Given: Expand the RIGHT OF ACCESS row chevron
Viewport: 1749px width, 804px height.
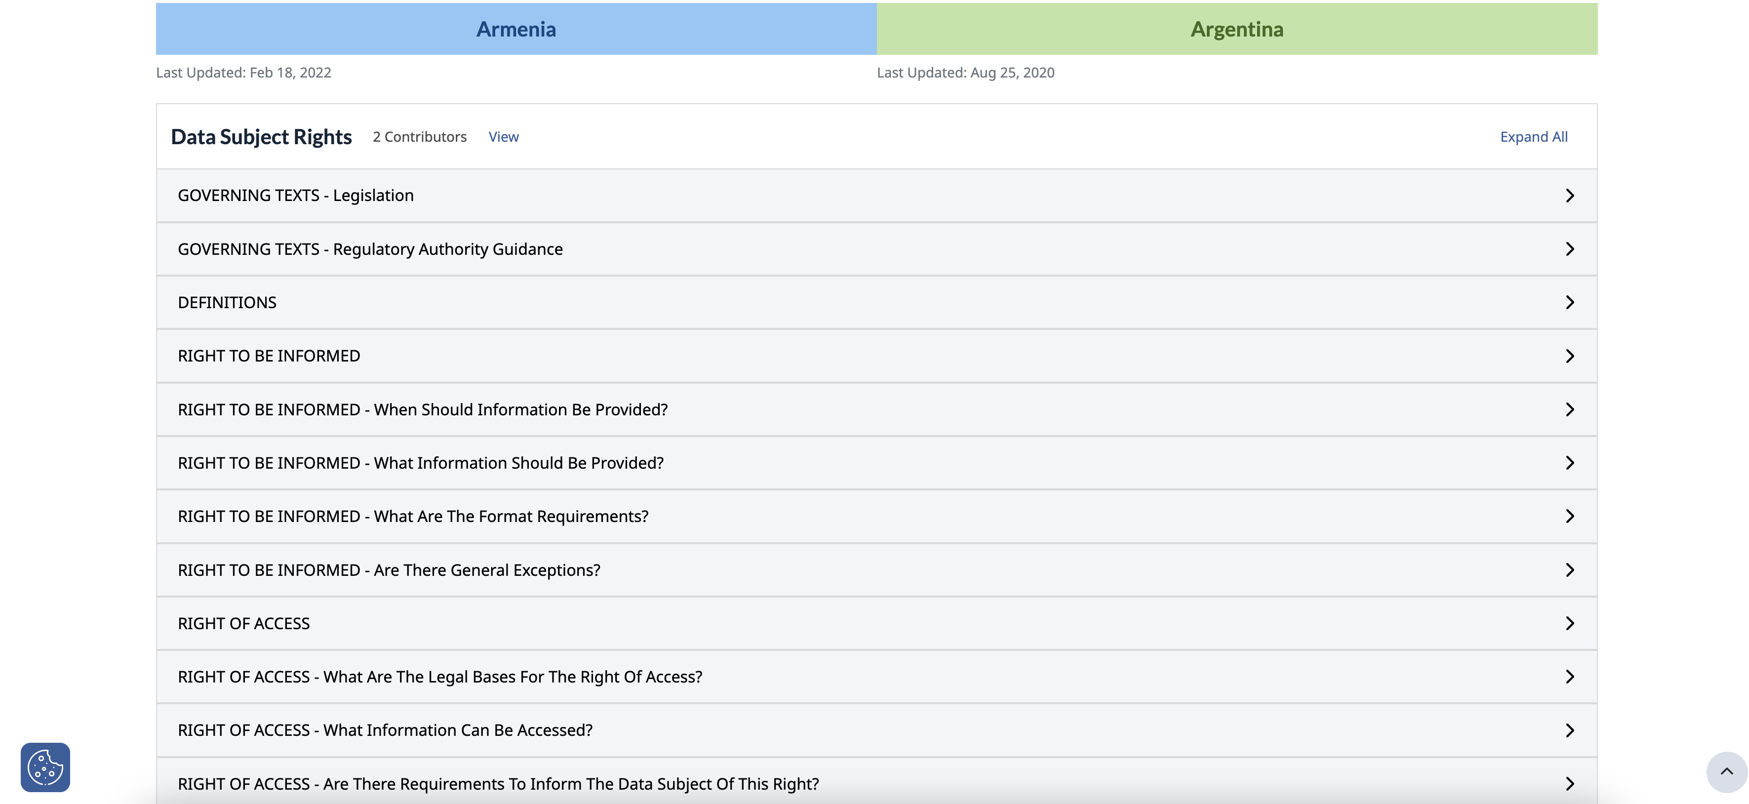Looking at the screenshot, I should click(1570, 623).
